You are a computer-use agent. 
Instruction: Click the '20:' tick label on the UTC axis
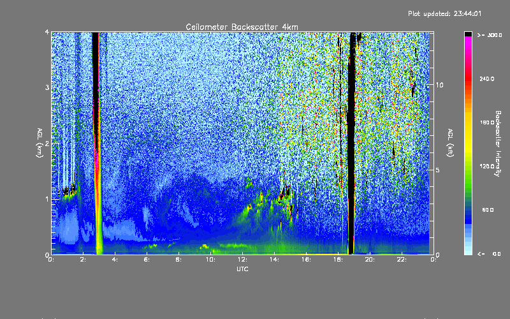click(x=370, y=260)
